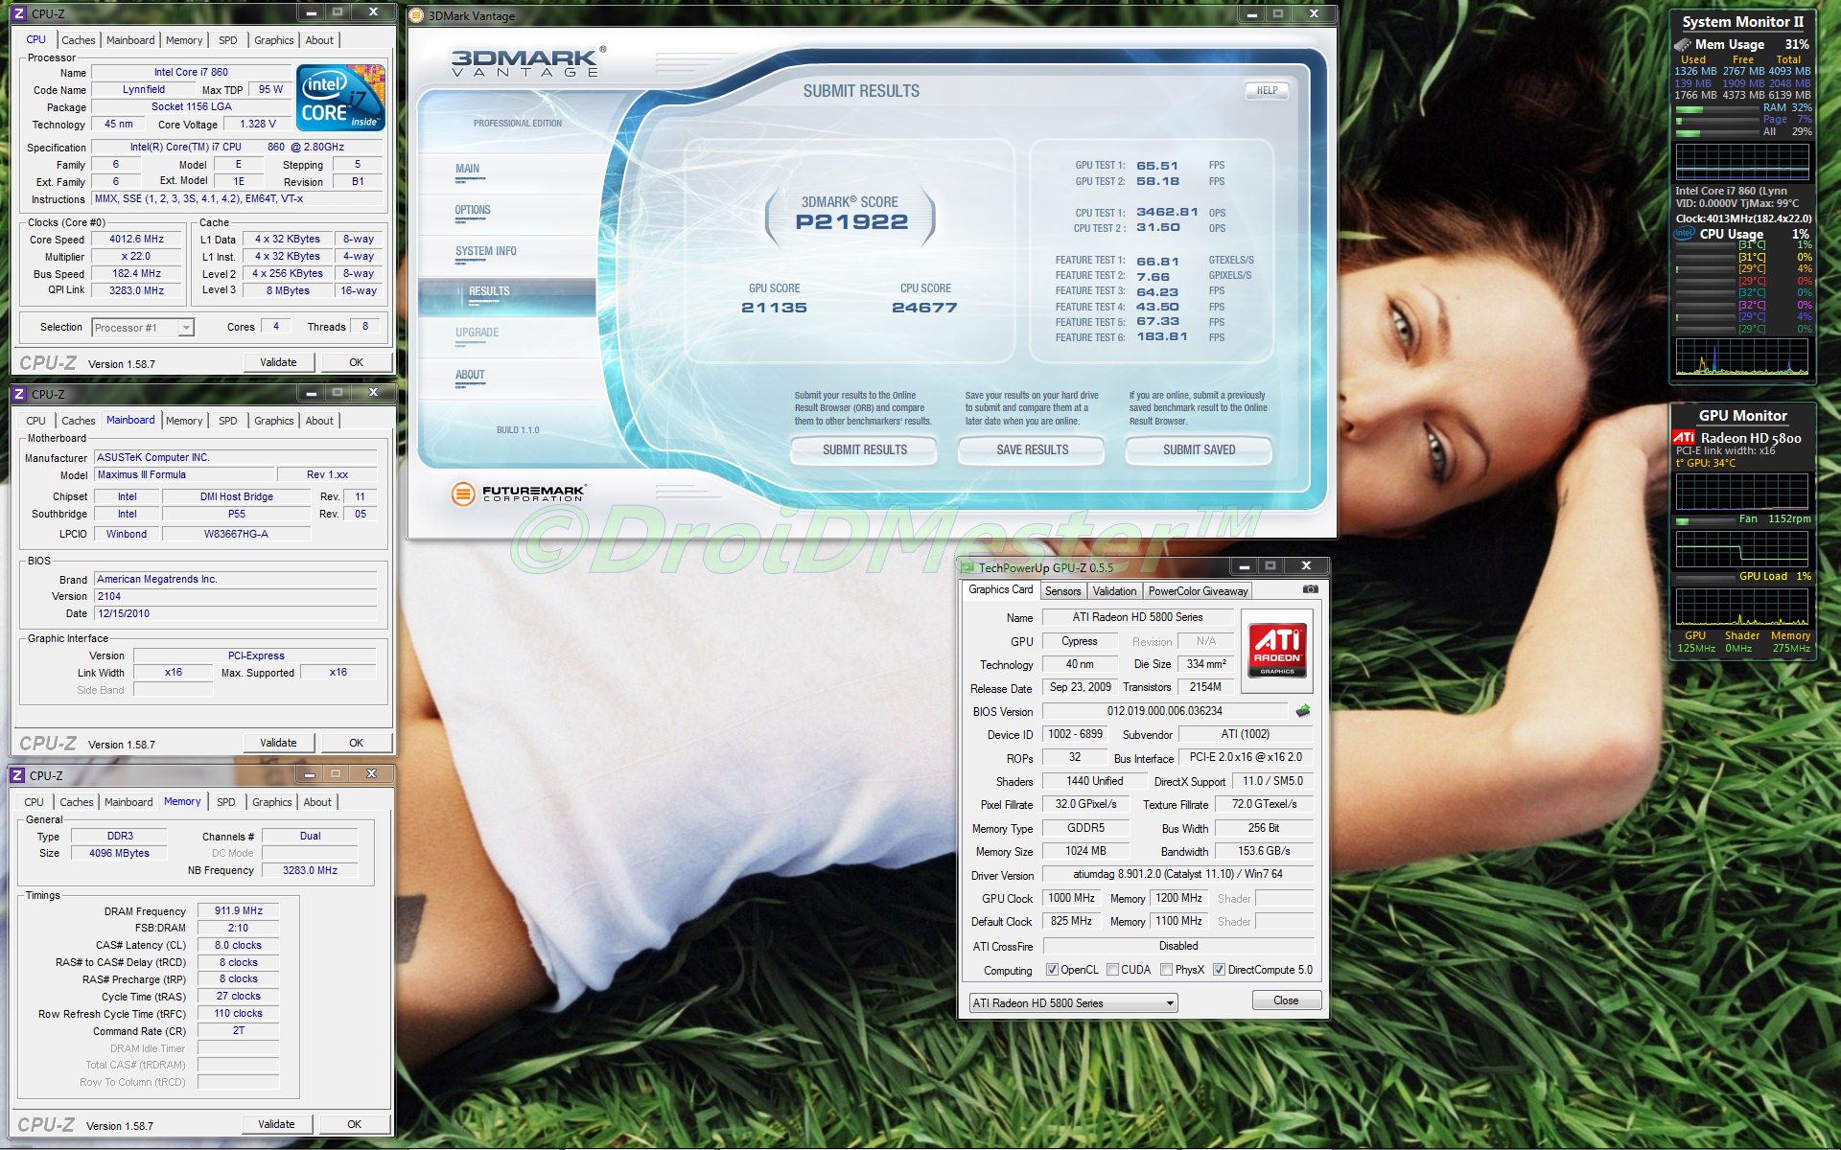Click Validate in the top CPU-Z window
1841x1150 pixels.
click(x=278, y=362)
